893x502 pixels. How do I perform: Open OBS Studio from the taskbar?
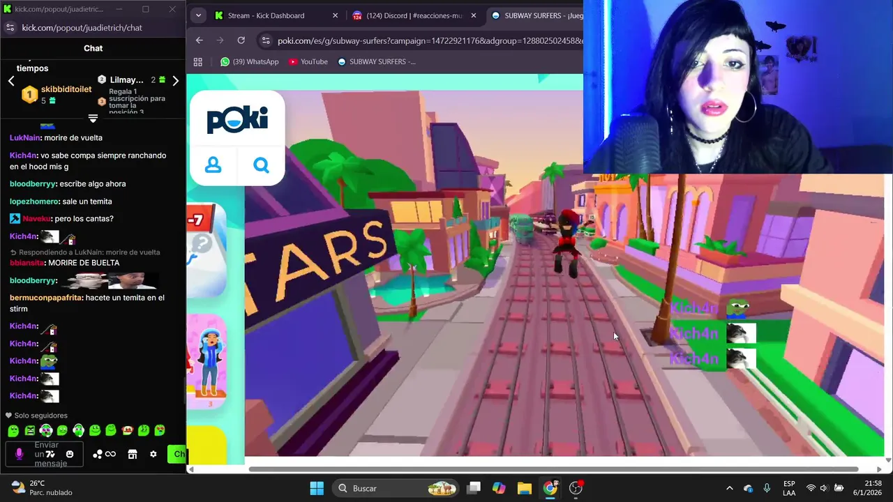click(576, 488)
